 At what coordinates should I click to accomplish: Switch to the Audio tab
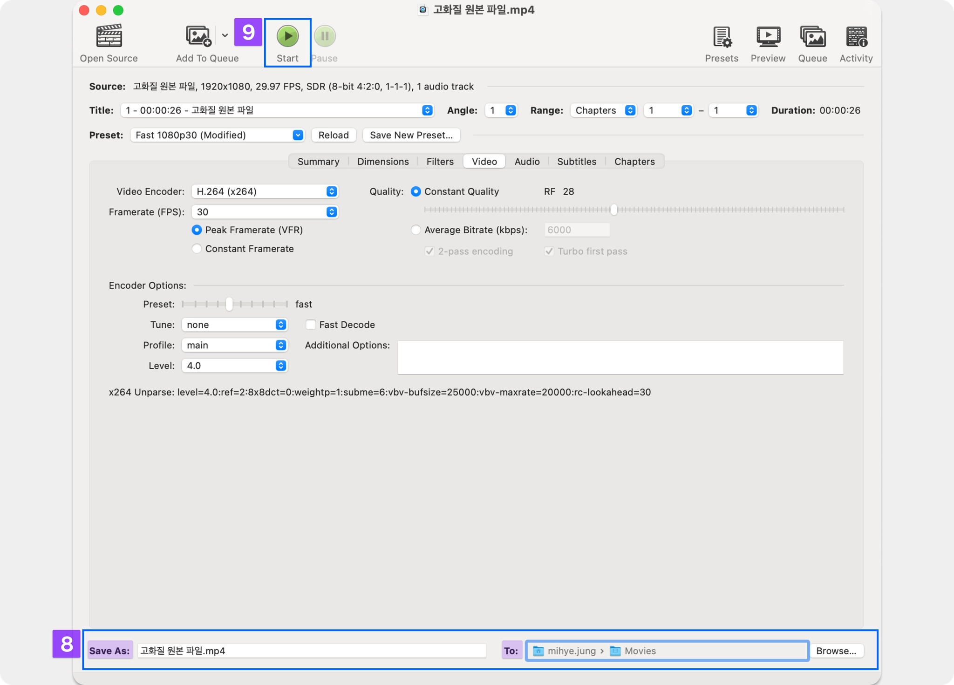click(x=527, y=162)
